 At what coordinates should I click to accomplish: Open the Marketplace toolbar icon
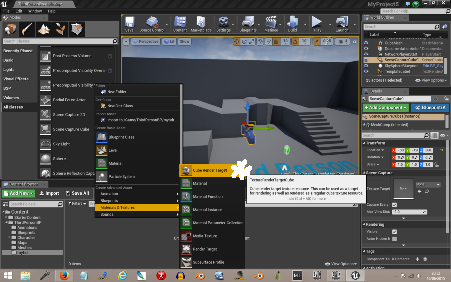pyautogui.click(x=201, y=24)
